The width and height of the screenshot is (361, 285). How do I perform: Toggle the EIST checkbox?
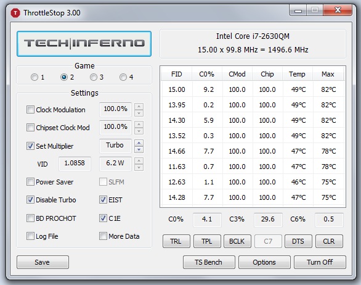click(103, 200)
